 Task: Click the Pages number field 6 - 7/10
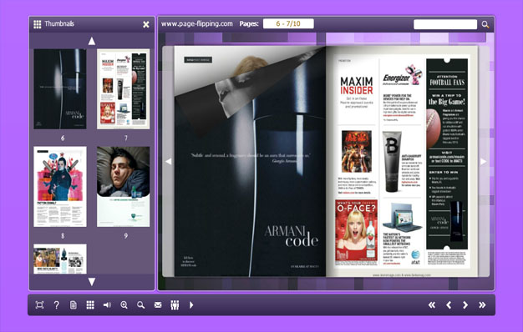tap(288, 23)
